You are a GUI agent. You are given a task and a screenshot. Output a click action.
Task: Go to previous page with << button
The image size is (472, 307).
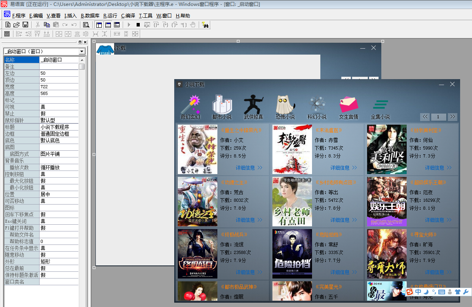click(425, 117)
